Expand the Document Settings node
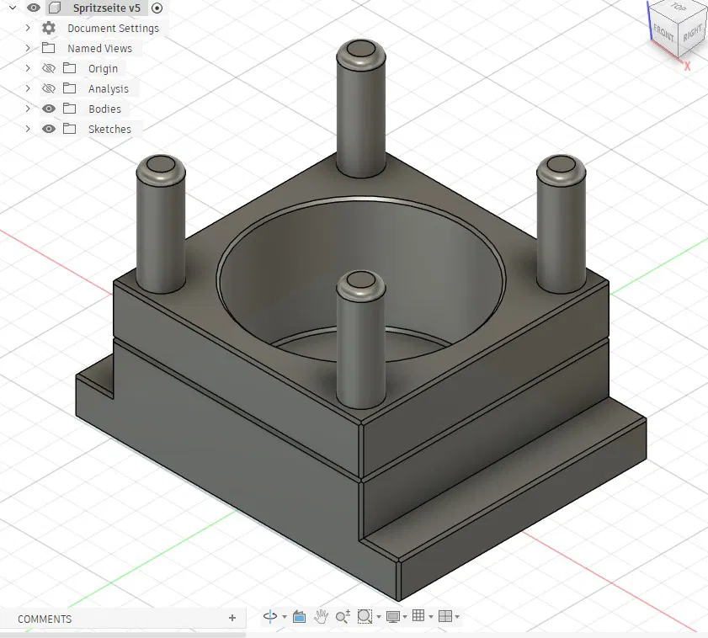The width and height of the screenshot is (708, 638). coord(28,28)
